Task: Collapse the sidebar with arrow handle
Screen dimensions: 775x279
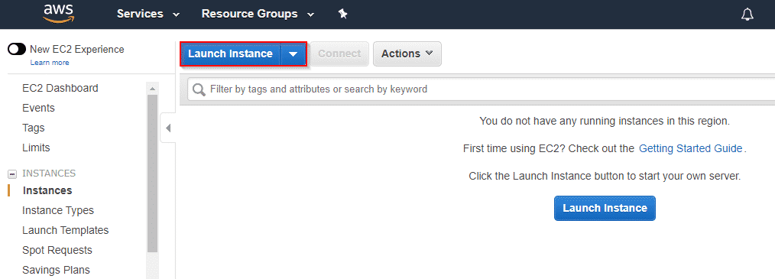Action: (168, 128)
